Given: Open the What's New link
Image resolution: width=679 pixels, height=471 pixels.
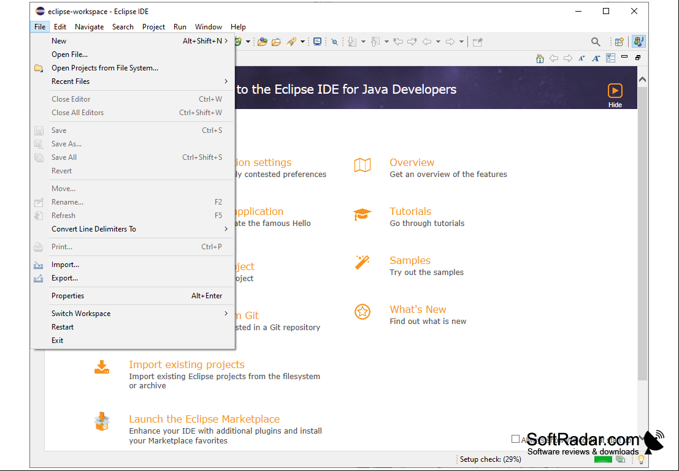Looking at the screenshot, I should pyautogui.click(x=418, y=309).
